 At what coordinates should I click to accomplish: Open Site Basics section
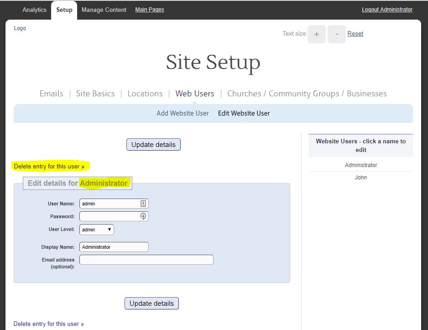(95, 94)
